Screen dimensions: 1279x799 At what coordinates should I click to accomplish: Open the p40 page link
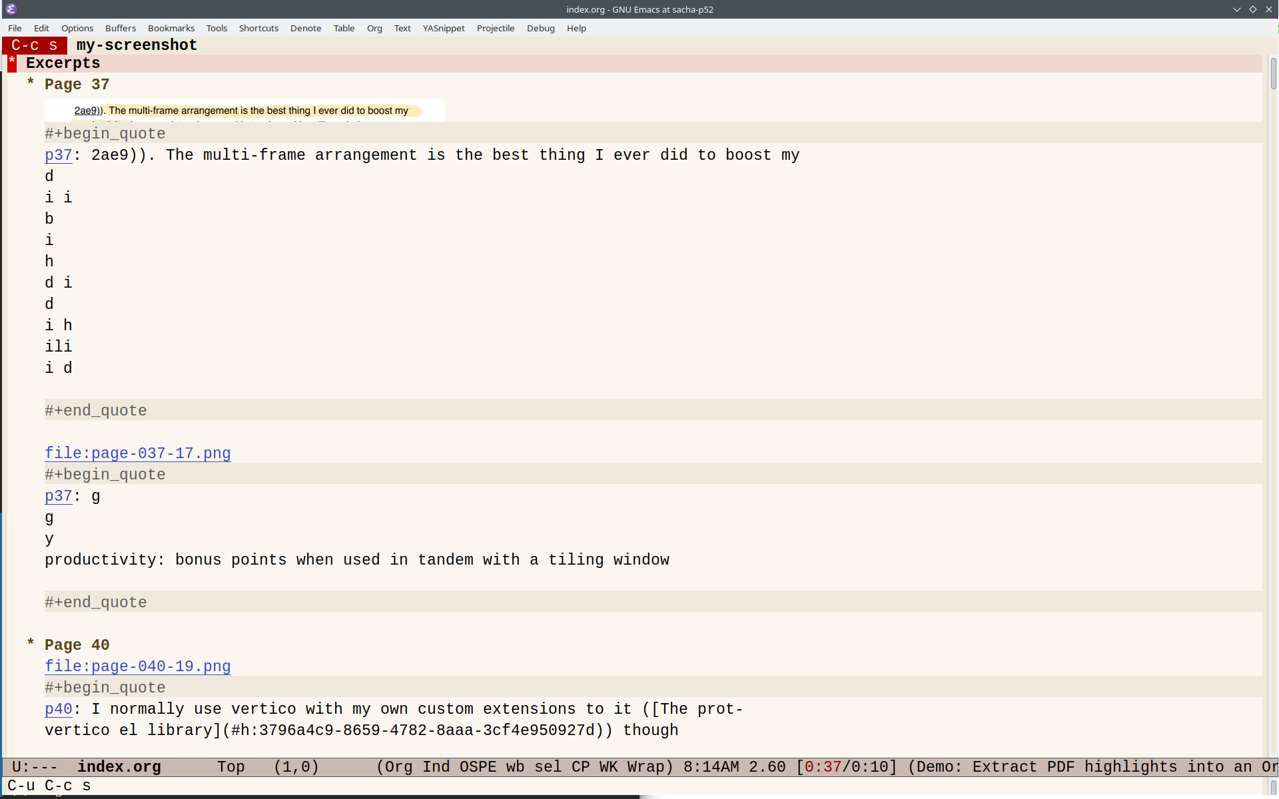[58, 709]
